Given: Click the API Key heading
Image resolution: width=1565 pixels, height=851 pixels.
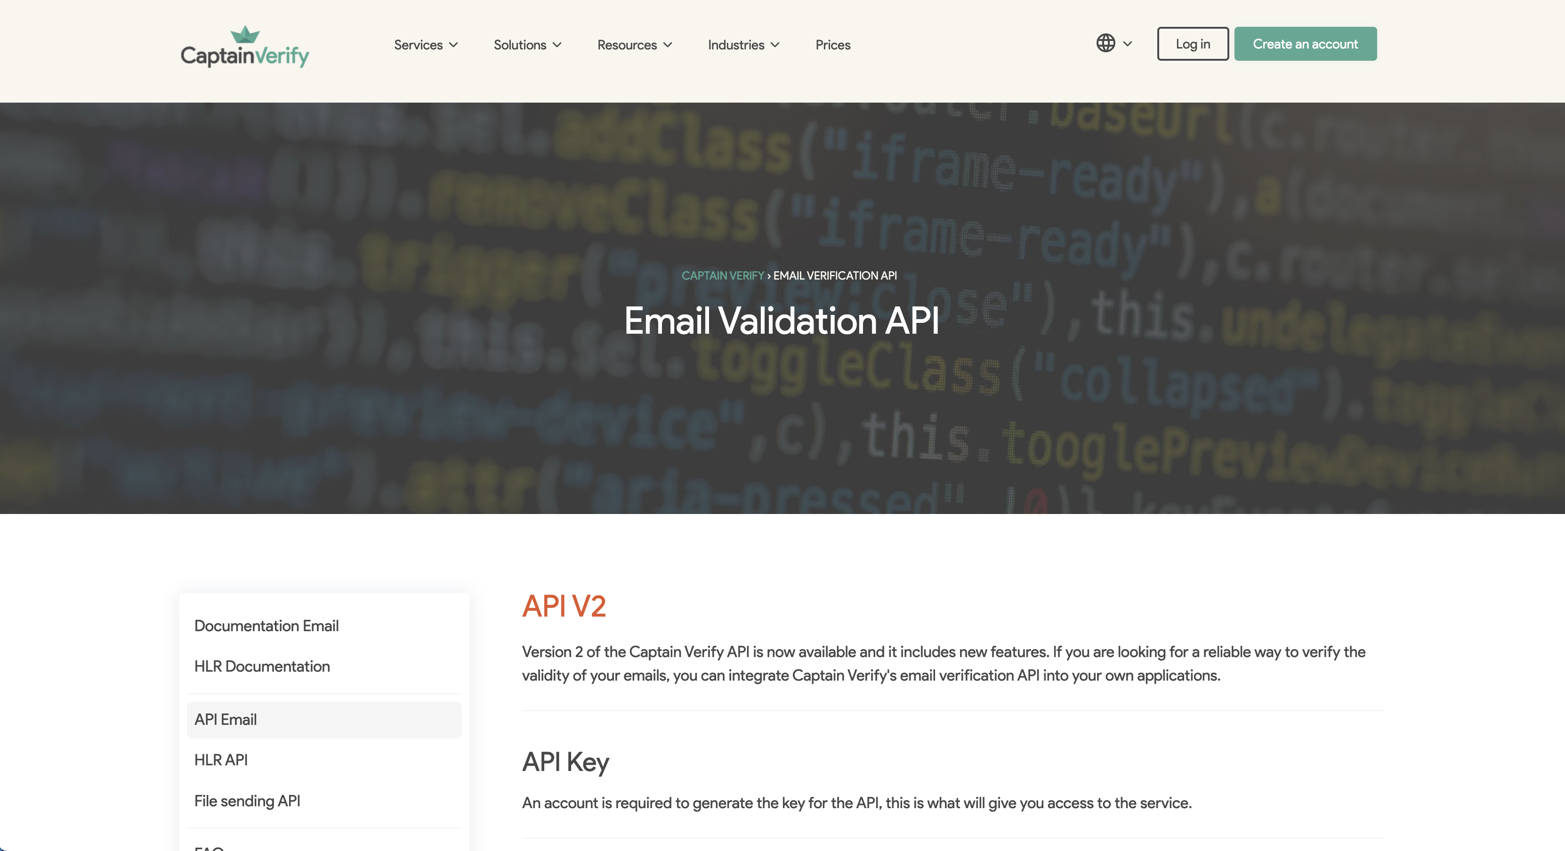Looking at the screenshot, I should [565, 762].
